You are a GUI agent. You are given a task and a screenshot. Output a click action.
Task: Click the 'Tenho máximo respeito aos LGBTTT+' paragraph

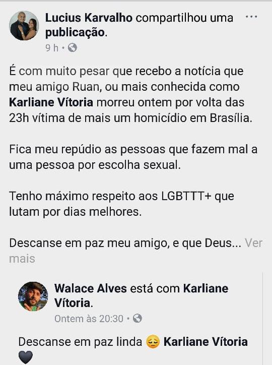[121, 204]
